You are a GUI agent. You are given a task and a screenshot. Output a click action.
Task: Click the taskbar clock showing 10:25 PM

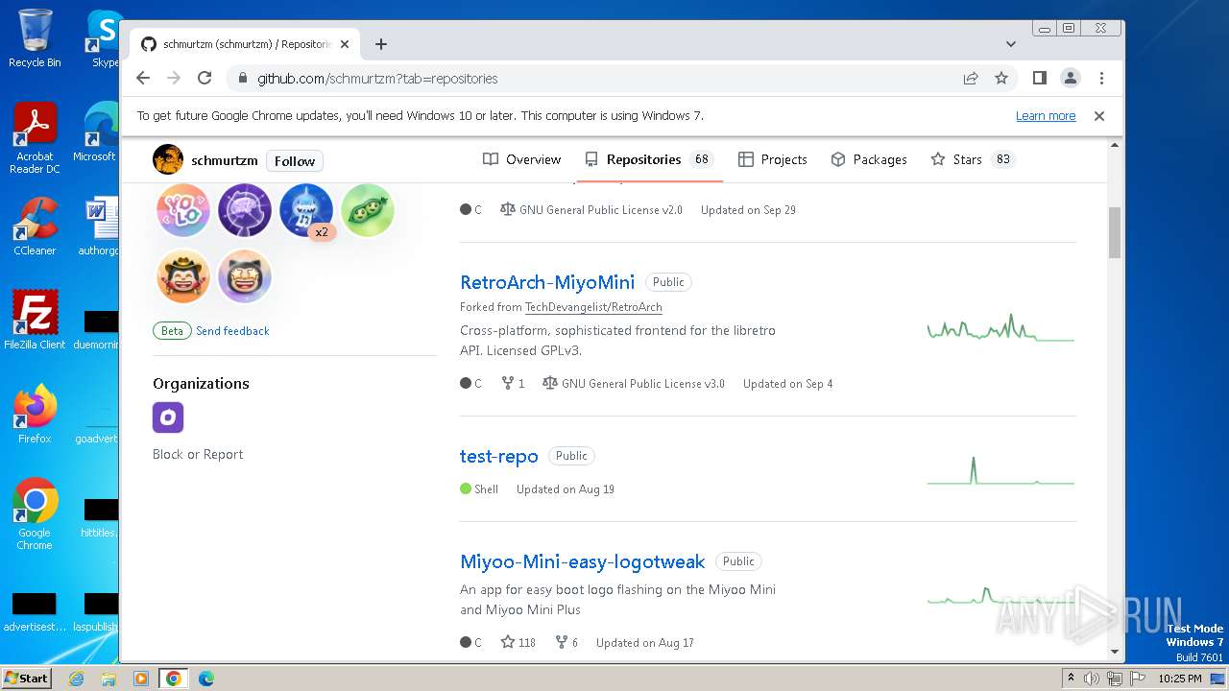(1180, 679)
